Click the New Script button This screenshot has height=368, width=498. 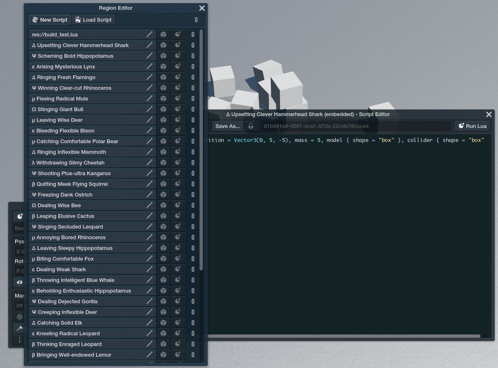[x=50, y=20]
